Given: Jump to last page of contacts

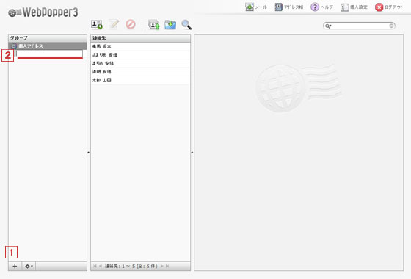Looking at the screenshot, I should click(167, 266).
